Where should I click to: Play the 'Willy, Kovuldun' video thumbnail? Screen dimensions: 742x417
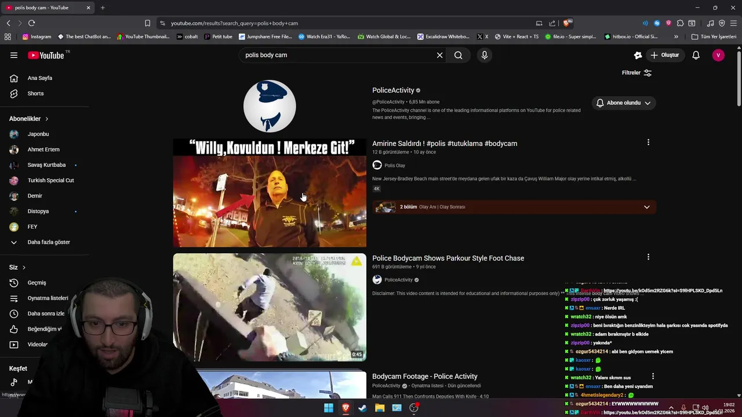(270, 193)
